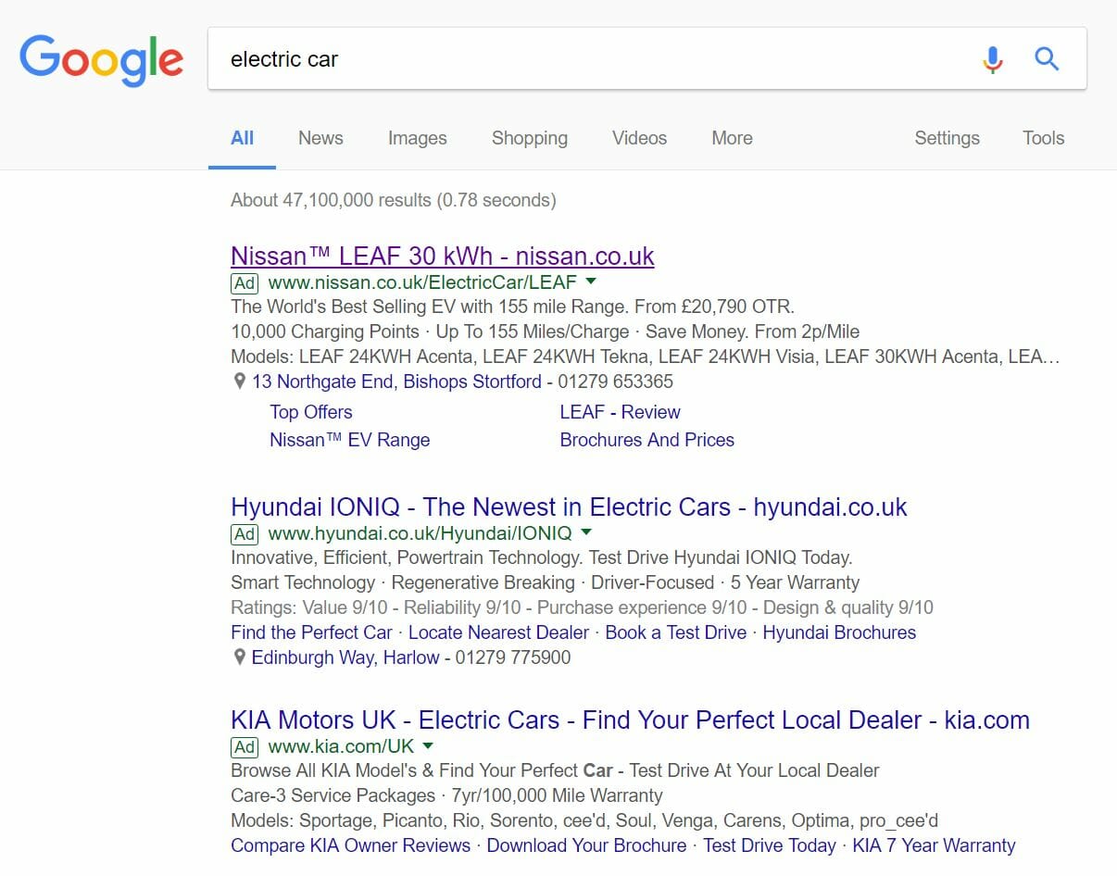Viewport: 1117px width, 876px height.
Task: Click 'Smart Technology · Regenerative Breaking' line
Action: [x=545, y=582]
